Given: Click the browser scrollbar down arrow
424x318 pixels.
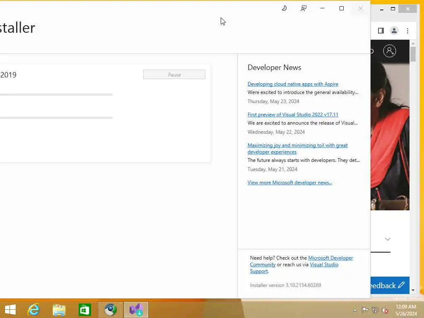Looking at the screenshot, I should pyautogui.click(x=413, y=290).
